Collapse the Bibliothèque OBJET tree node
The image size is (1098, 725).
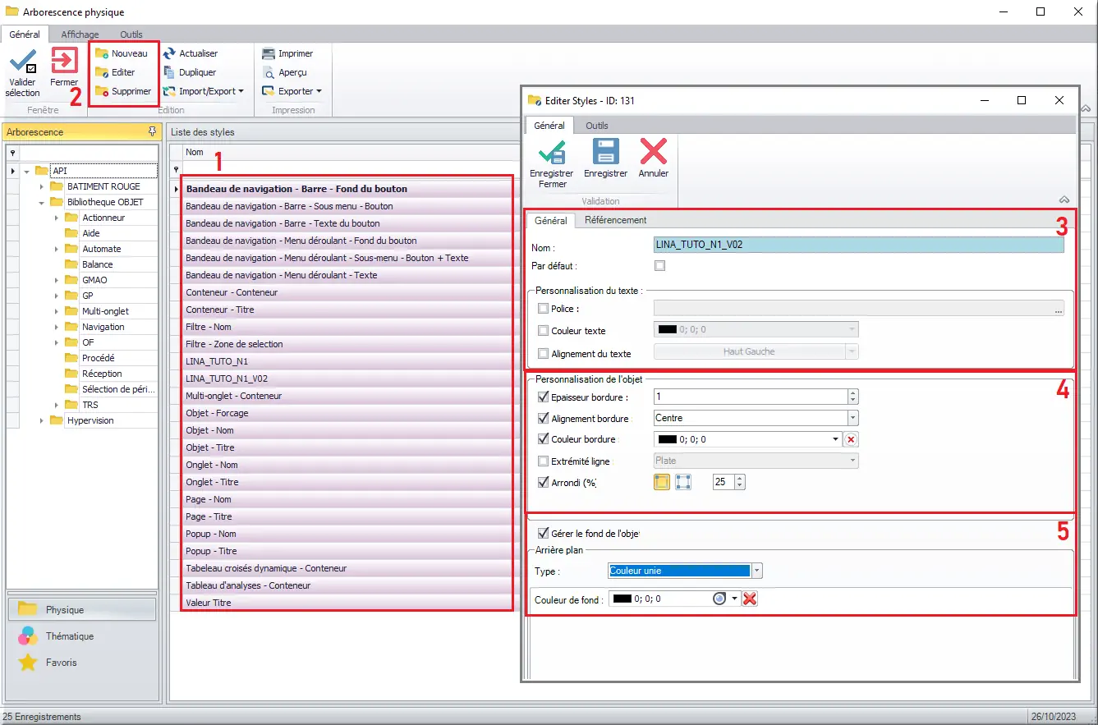(41, 202)
